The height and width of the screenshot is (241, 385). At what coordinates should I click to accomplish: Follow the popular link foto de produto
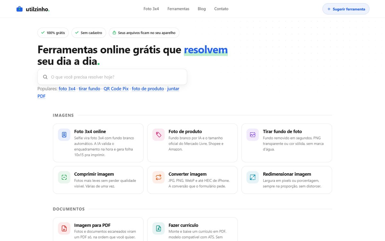[x=148, y=89]
